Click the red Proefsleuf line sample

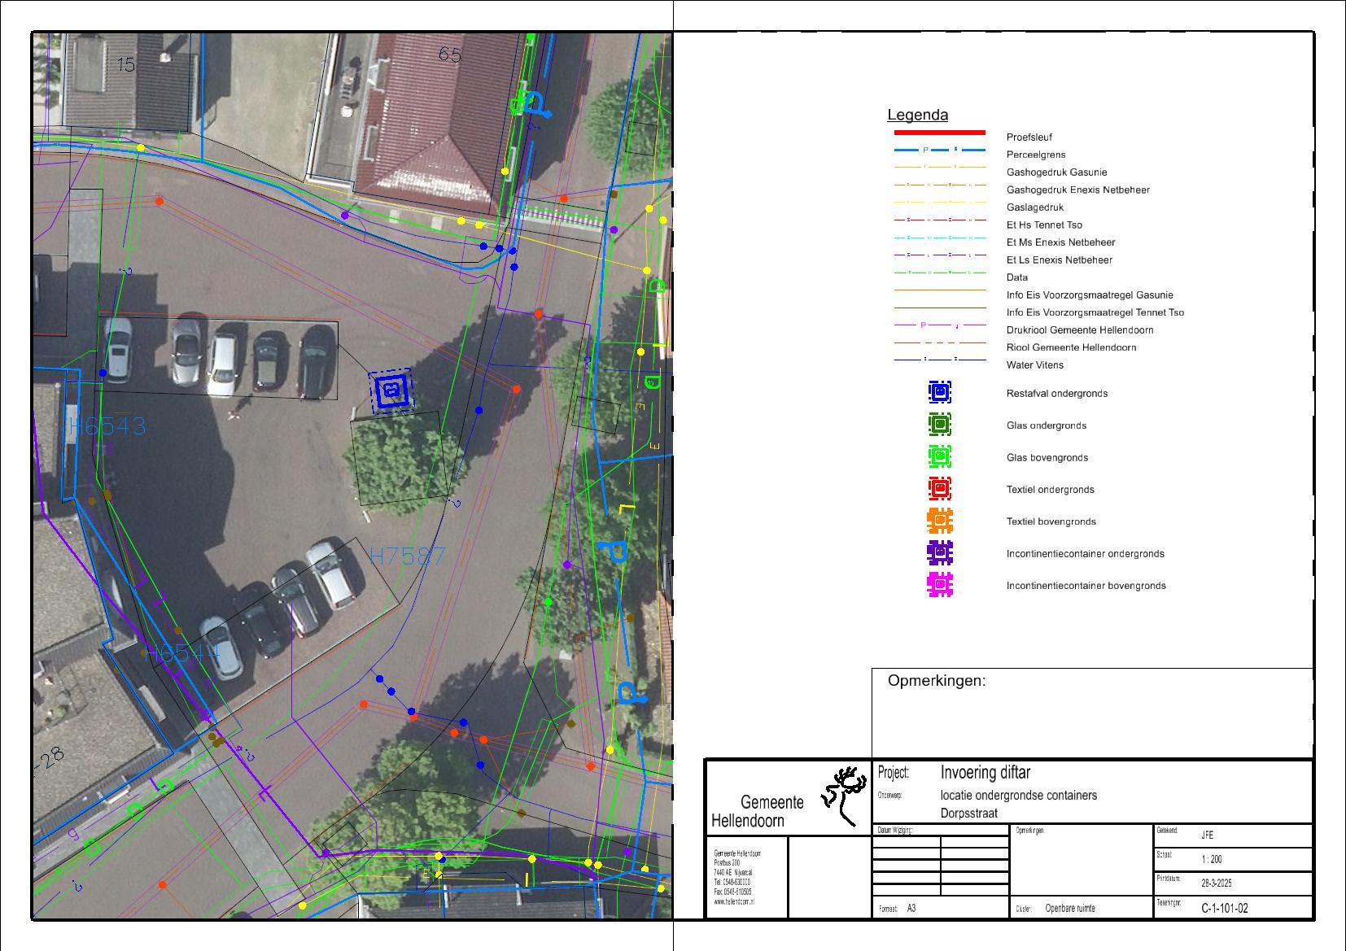click(x=939, y=133)
